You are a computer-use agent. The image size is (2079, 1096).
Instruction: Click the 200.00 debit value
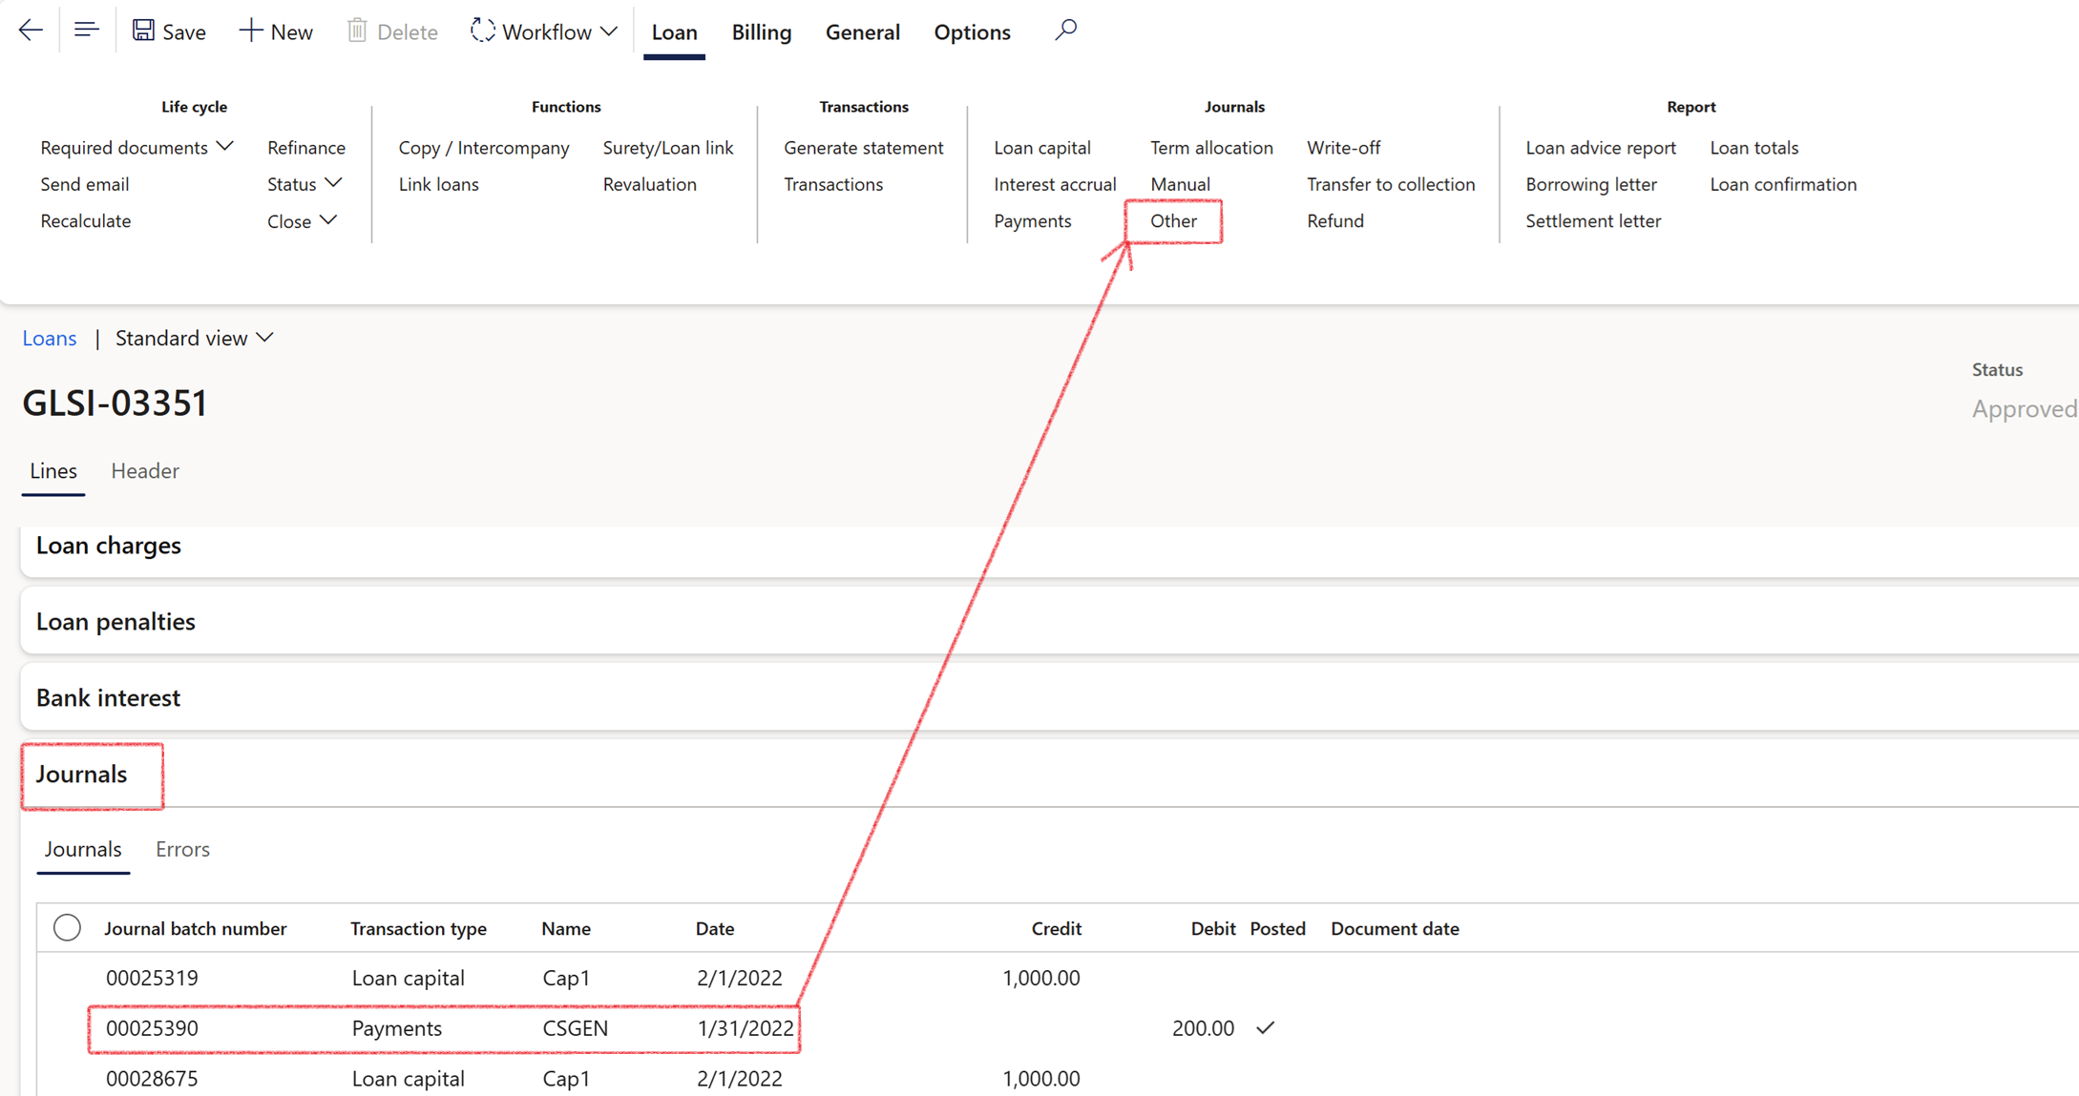pos(1203,1028)
